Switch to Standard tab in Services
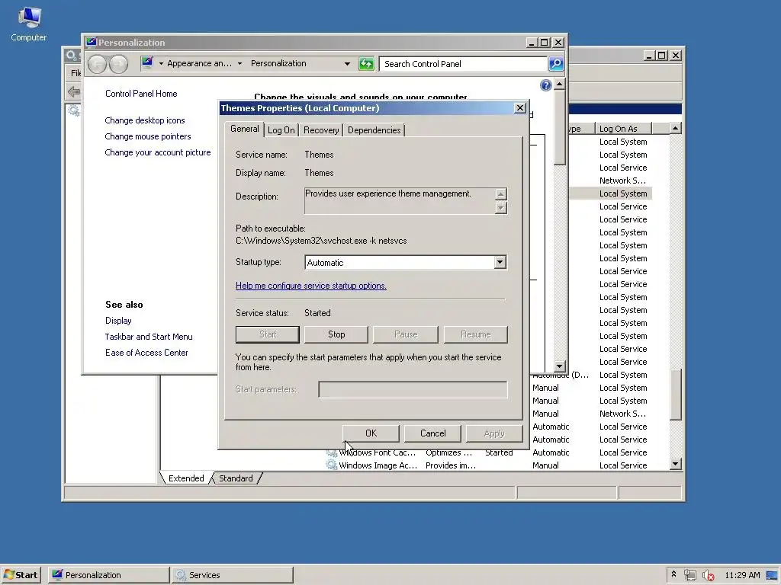The image size is (781, 585). coord(236,478)
